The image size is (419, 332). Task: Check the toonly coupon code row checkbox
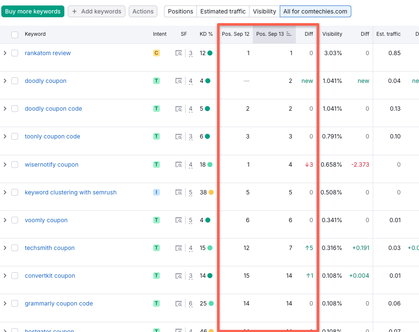pyautogui.click(x=15, y=136)
